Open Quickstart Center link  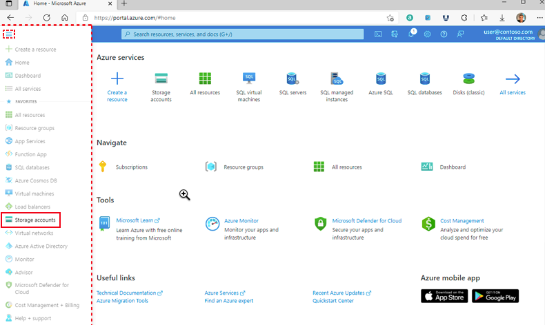pos(333,301)
